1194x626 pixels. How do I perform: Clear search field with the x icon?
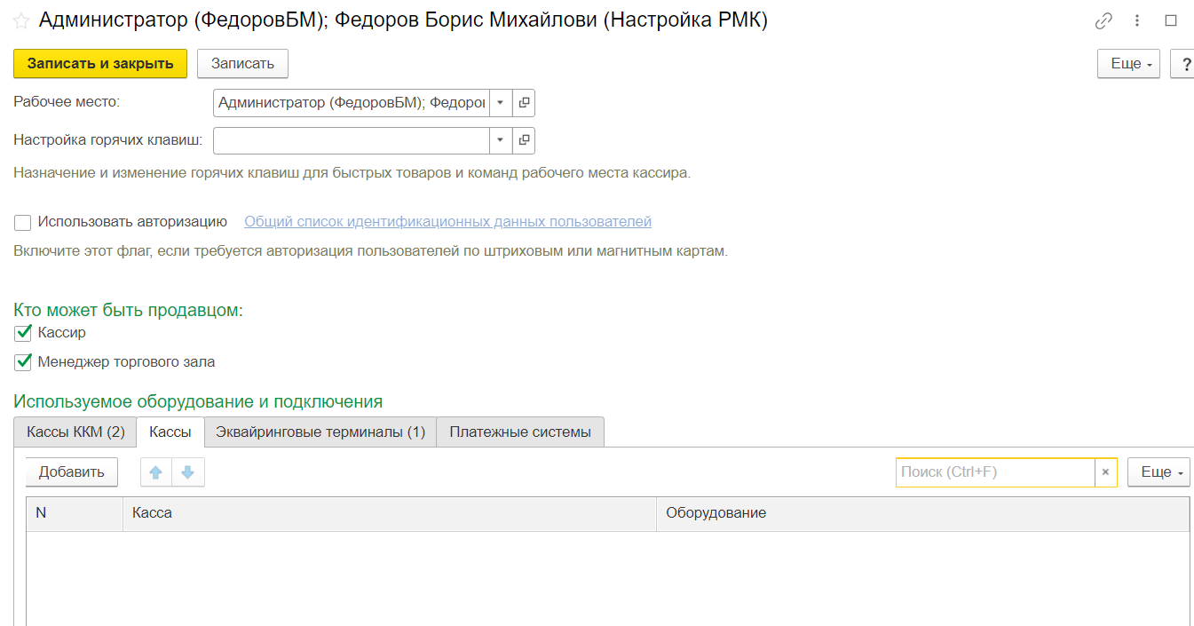(x=1105, y=472)
